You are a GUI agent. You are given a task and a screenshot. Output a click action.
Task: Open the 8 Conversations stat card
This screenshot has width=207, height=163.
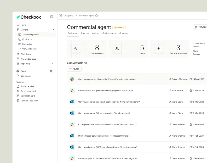[x=87, y=49]
